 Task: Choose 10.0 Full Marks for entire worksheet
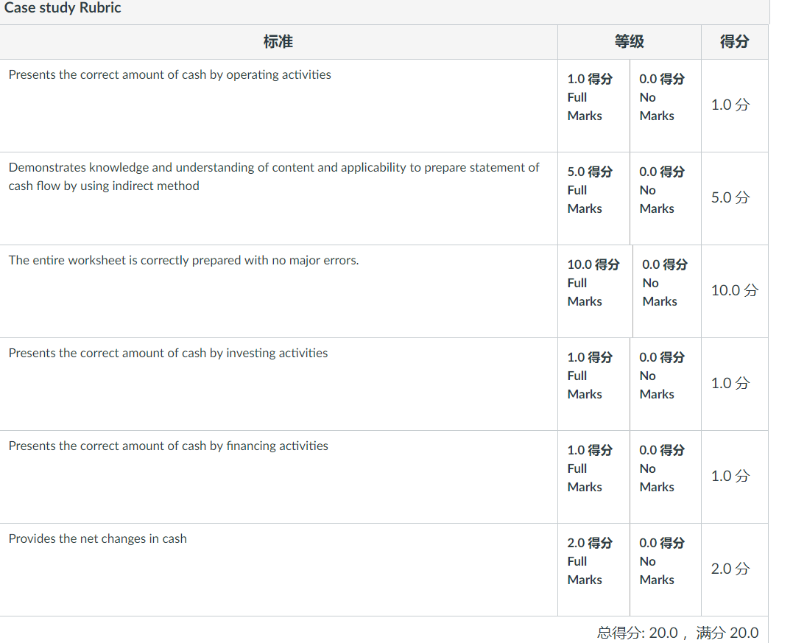pyautogui.click(x=595, y=291)
